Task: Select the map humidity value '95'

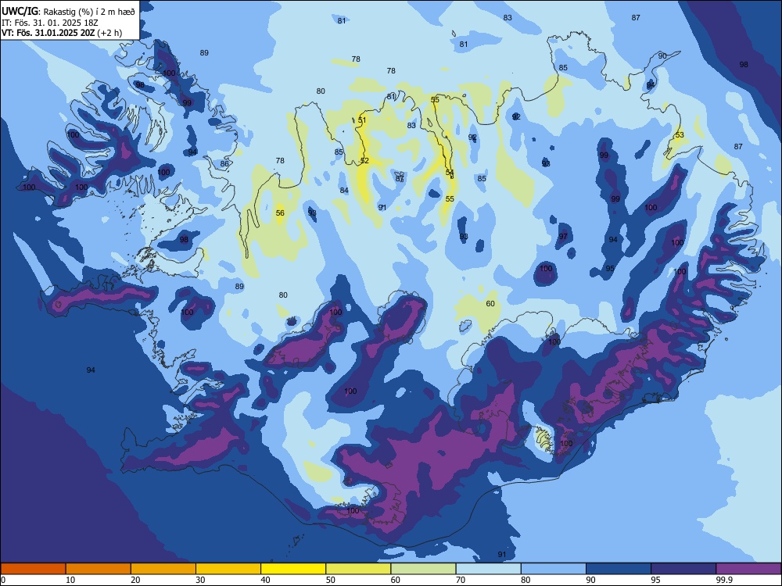Action: coord(610,268)
